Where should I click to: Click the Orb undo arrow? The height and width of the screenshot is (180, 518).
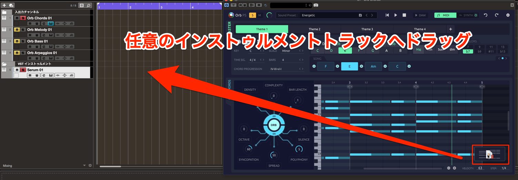click(x=486, y=15)
